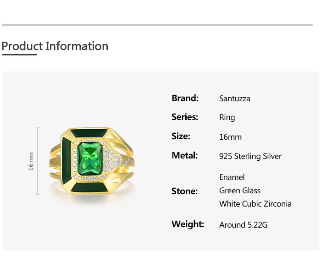The width and height of the screenshot is (321, 278).
Task: Select the Size: label
Action: [x=181, y=136]
